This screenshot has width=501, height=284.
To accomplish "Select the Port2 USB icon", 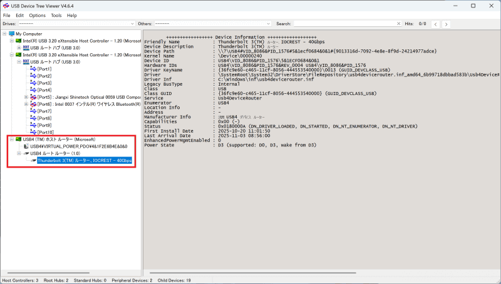I will coord(33,76).
